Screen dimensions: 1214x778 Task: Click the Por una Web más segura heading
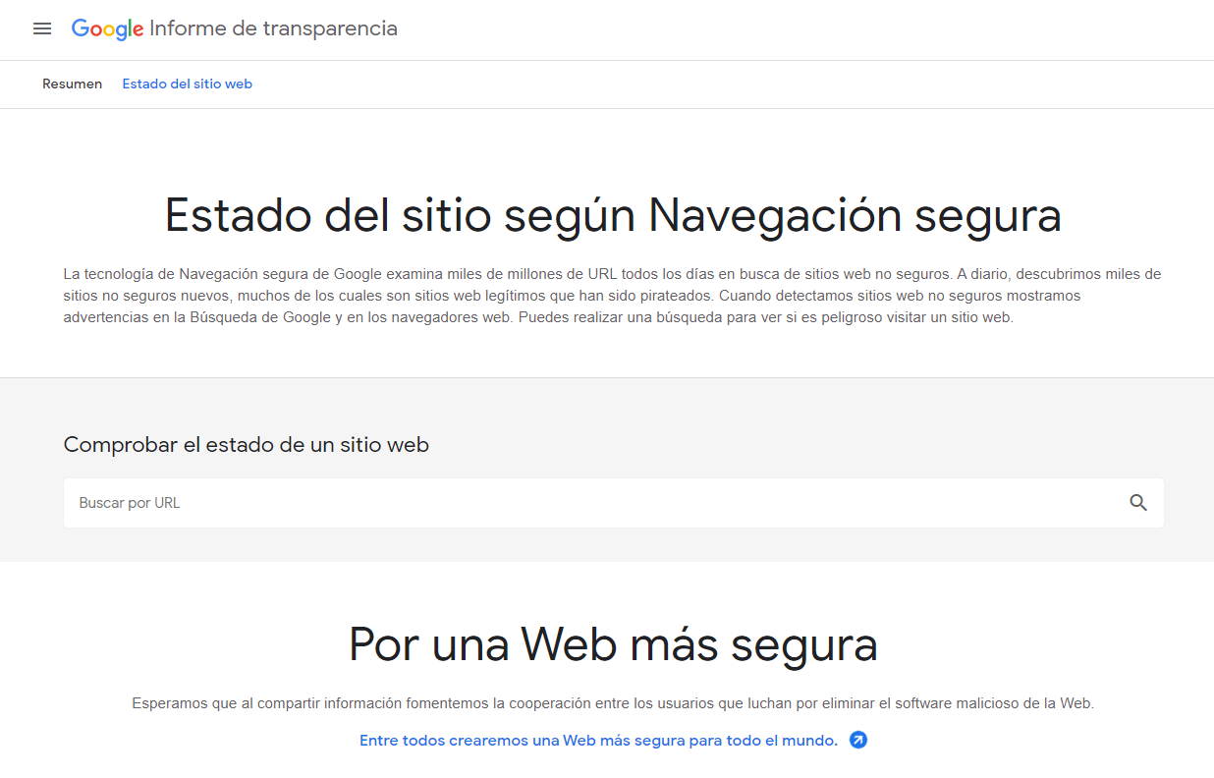pyautogui.click(x=613, y=644)
